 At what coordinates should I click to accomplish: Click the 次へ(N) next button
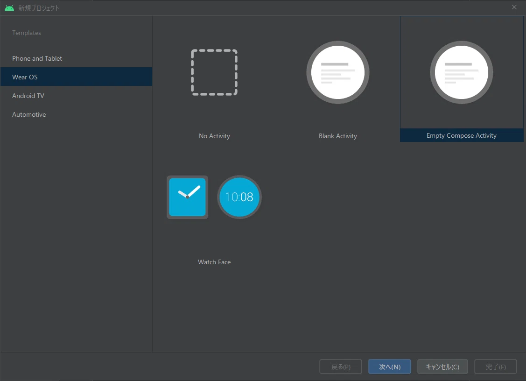coord(389,367)
